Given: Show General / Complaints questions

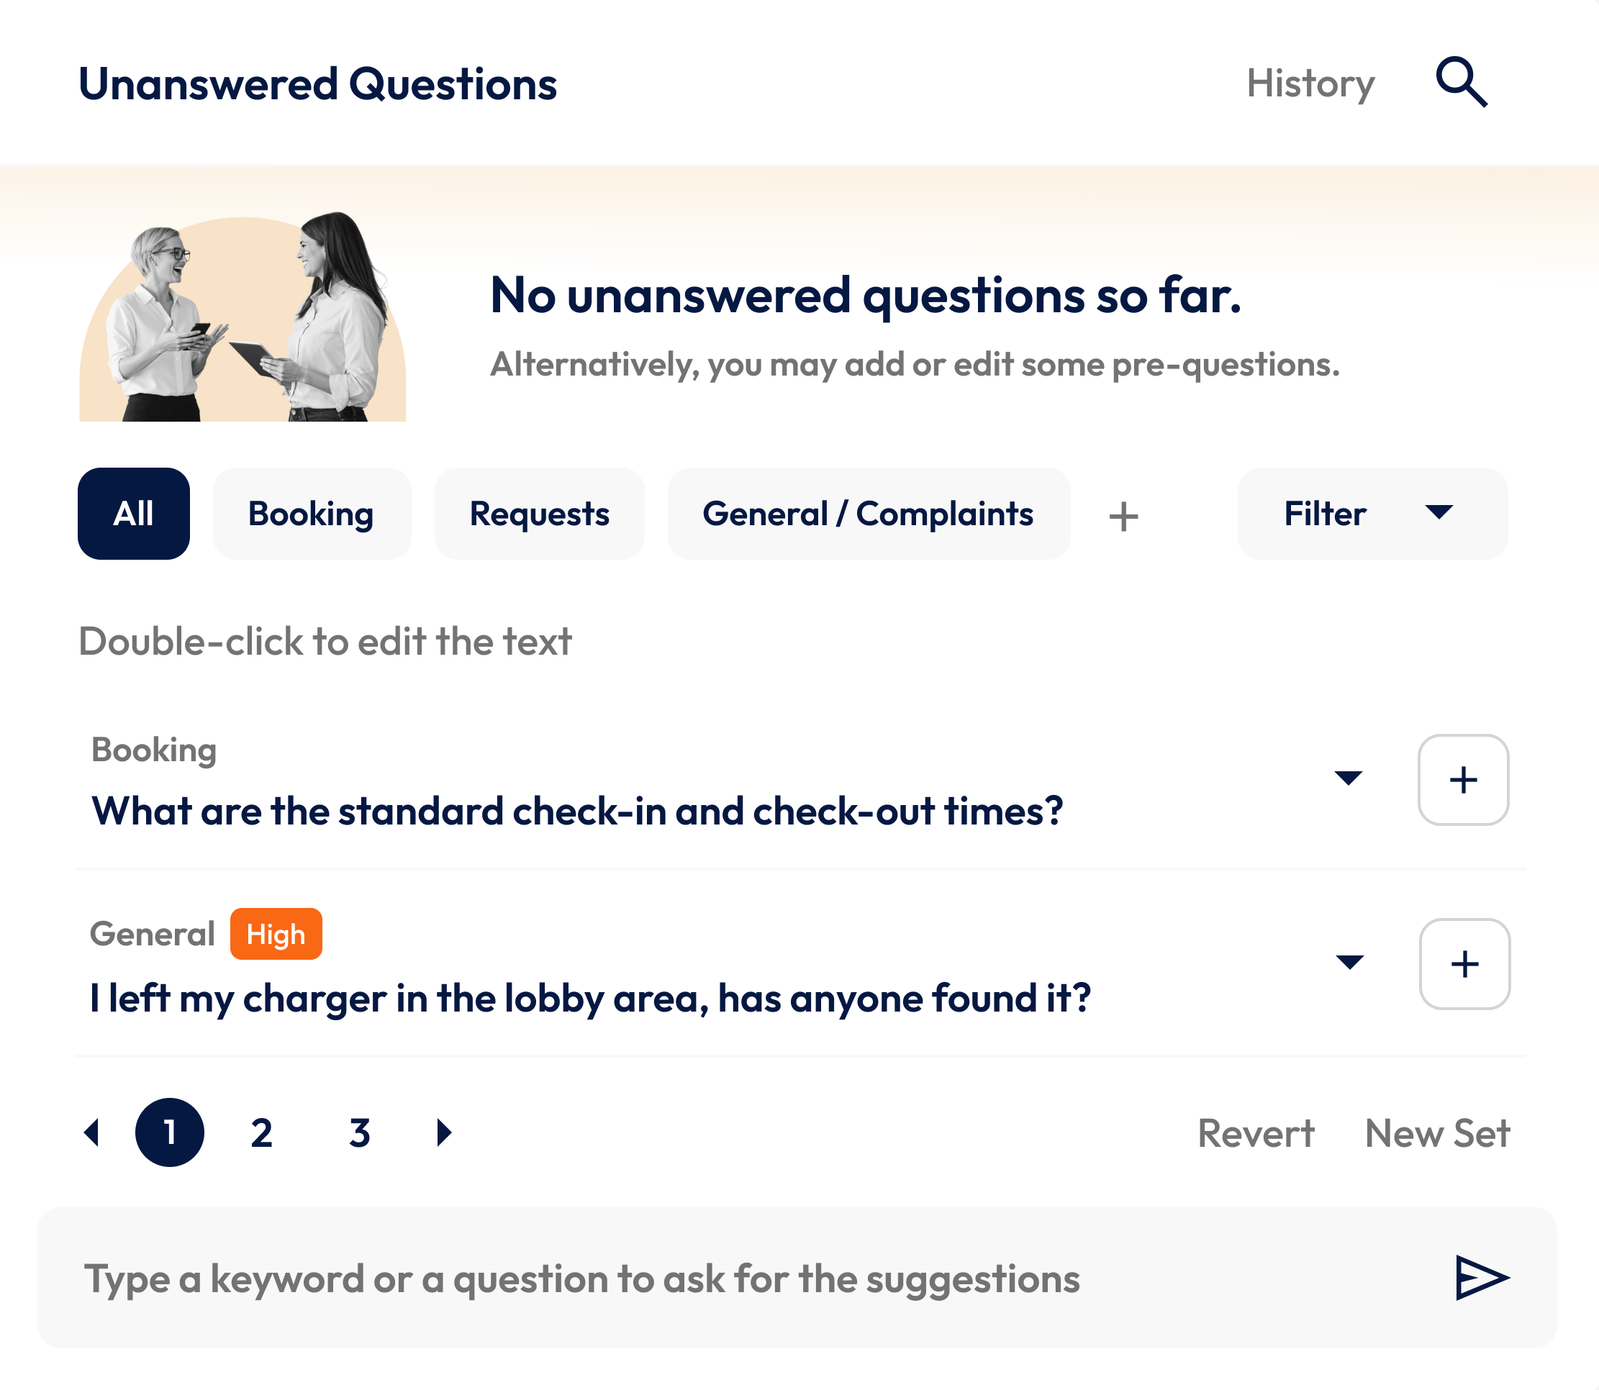Looking at the screenshot, I should pyautogui.click(x=868, y=514).
